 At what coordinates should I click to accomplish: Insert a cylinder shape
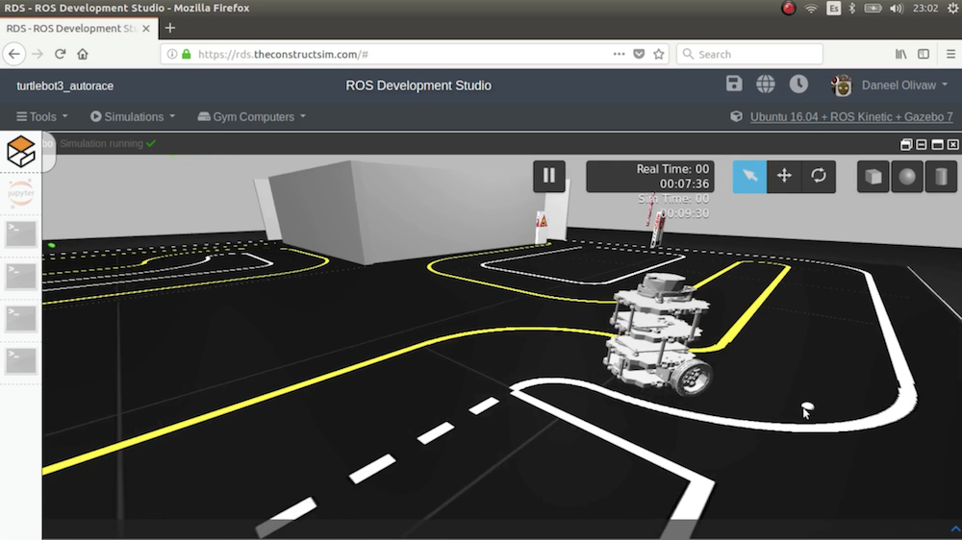point(941,177)
